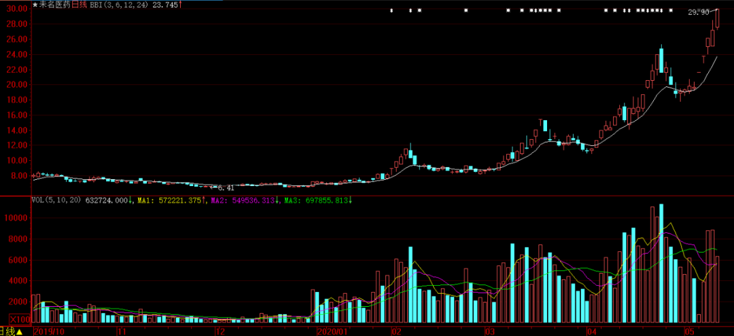Click the 29.90 high price label

coord(699,12)
